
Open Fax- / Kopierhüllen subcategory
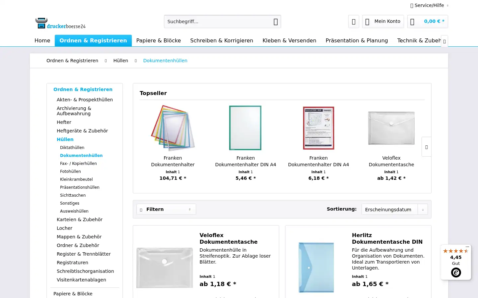click(78, 164)
